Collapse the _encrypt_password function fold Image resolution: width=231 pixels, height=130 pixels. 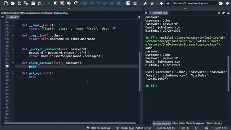[13, 49]
